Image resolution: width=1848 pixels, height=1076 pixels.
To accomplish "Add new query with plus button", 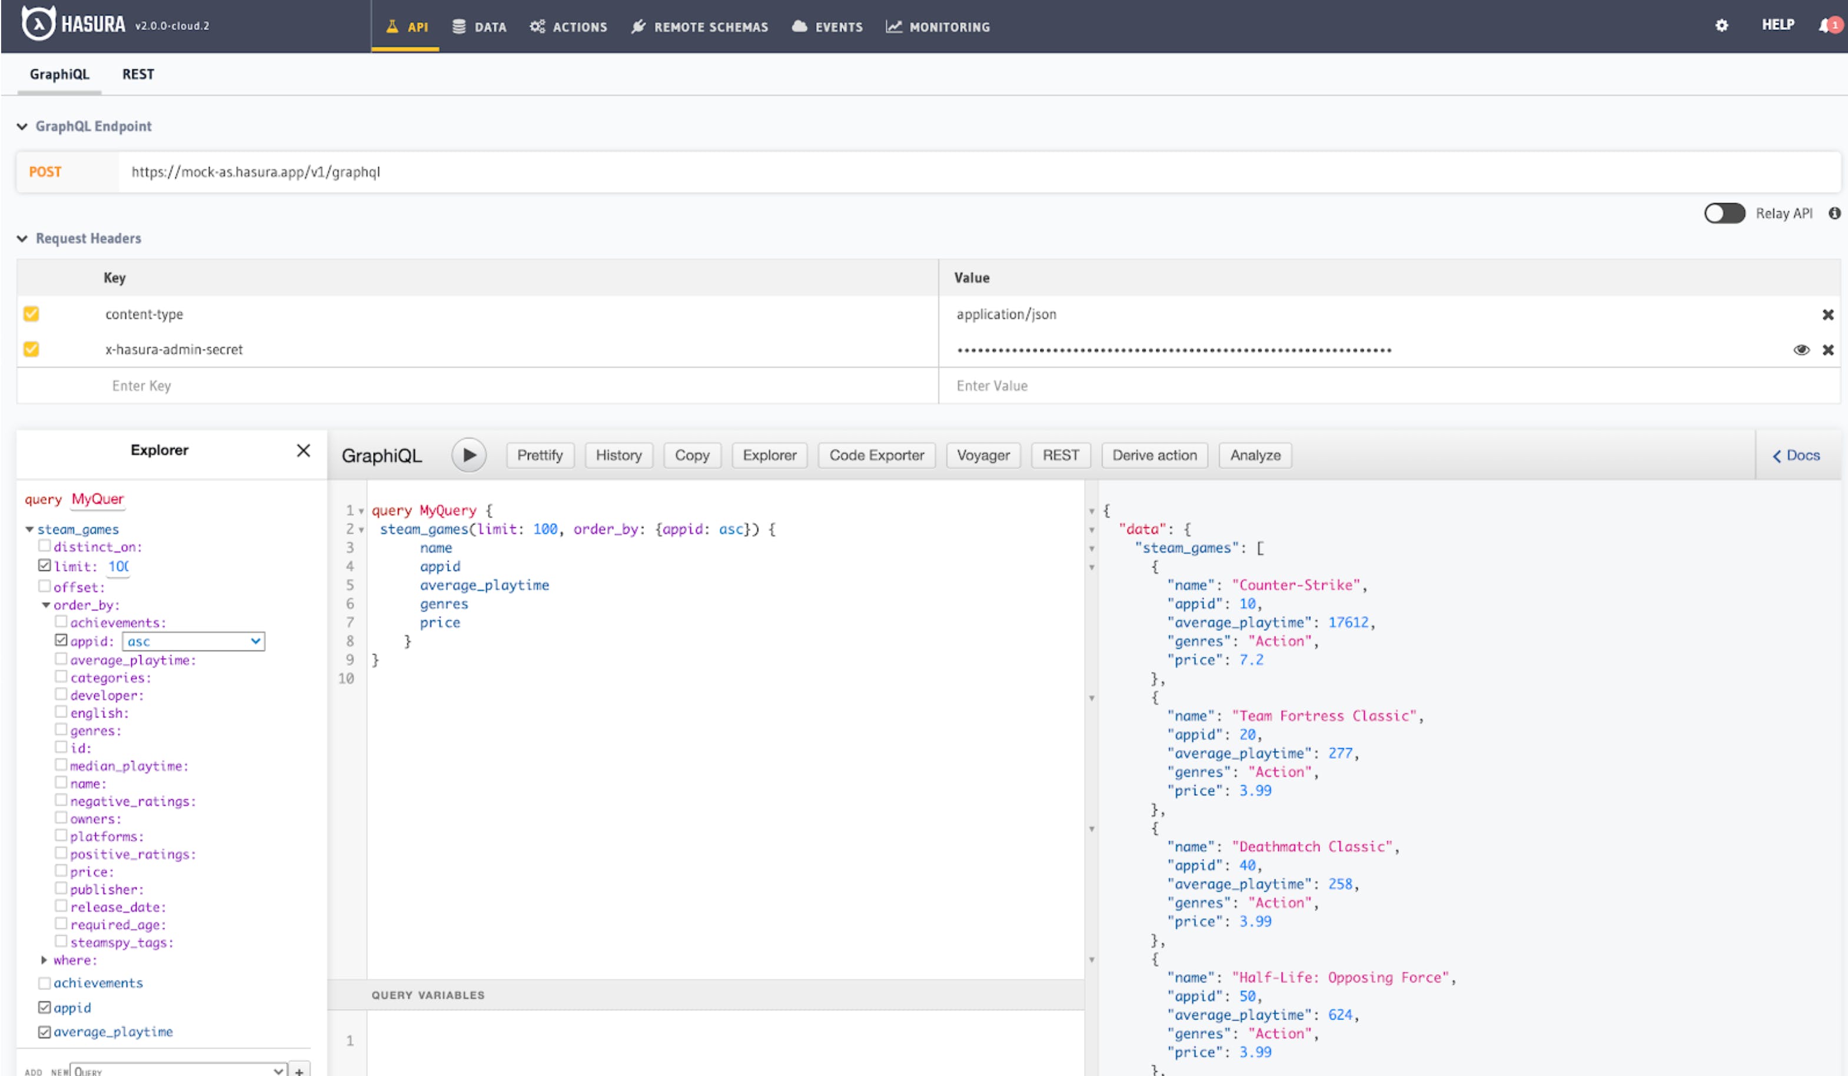I will coord(299,1070).
